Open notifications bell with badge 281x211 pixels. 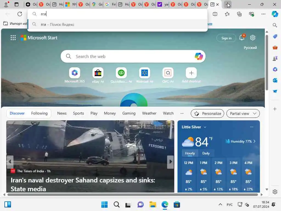click(x=242, y=38)
